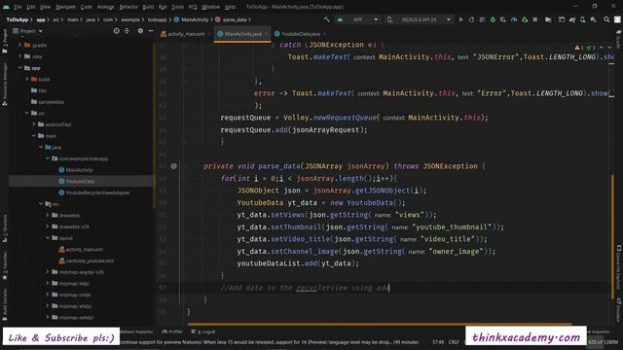The height and width of the screenshot is (350, 623).
Task: Hide the Project panel with minus icon
Action: (151, 31)
